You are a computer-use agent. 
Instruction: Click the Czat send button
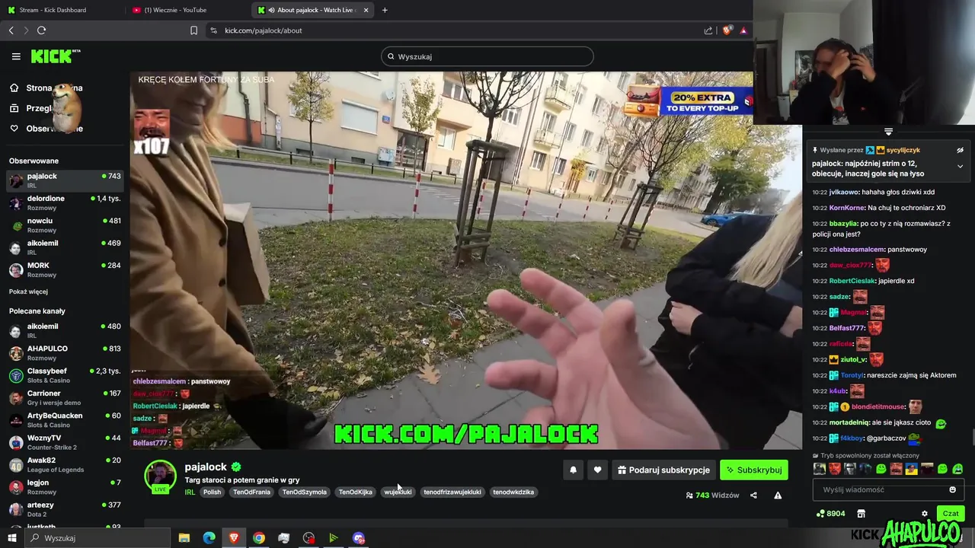tap(951, 514)
